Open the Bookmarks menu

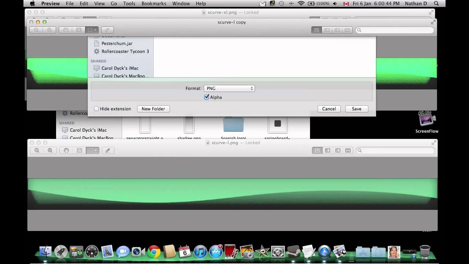click(x=154, y=4)
